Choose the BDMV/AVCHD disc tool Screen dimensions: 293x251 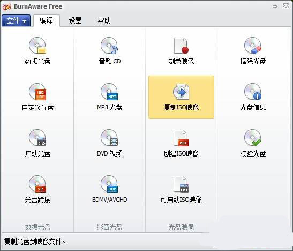[109, 189]
